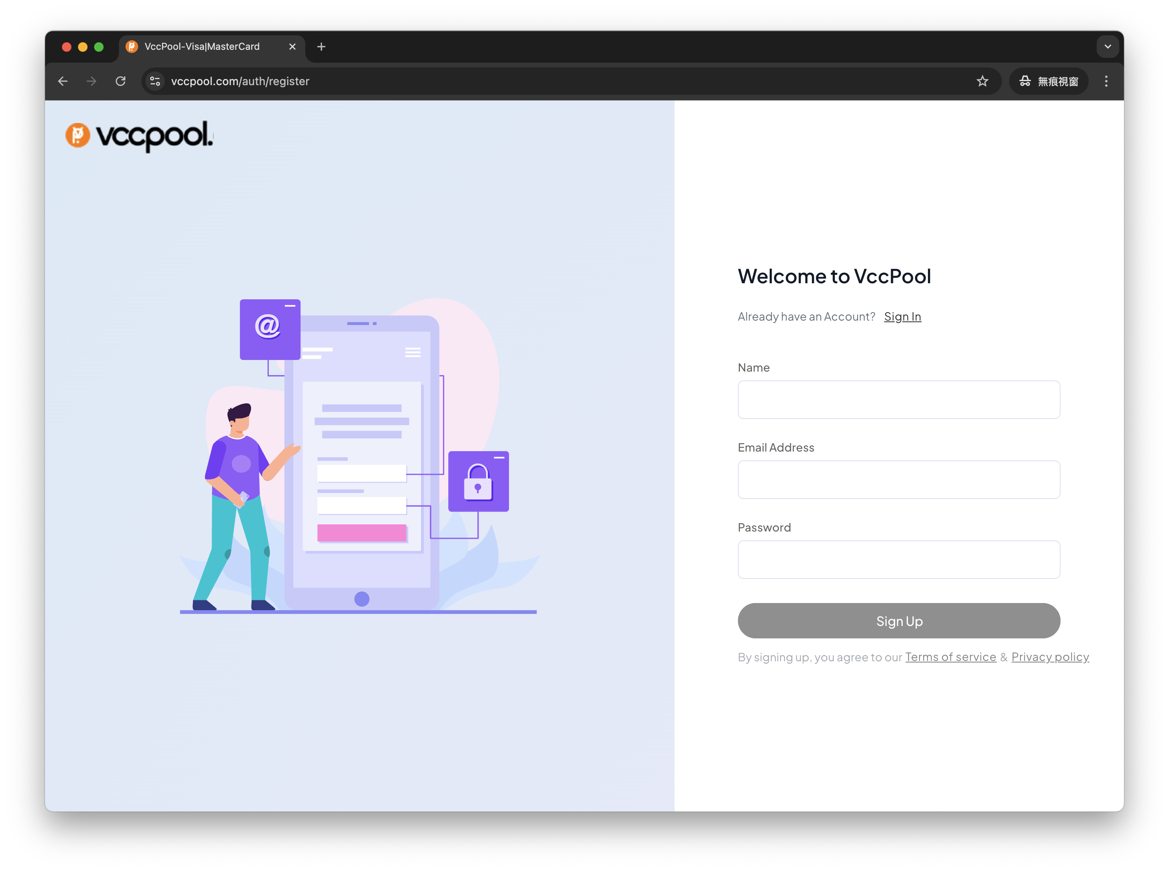
Task: Focus the Name input field
Action: pyautogui.click(x=899, y=400)
